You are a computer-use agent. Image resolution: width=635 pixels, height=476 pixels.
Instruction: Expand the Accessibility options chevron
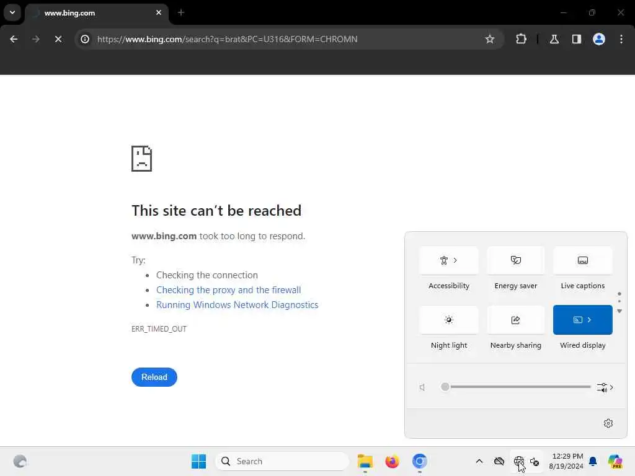455,260
